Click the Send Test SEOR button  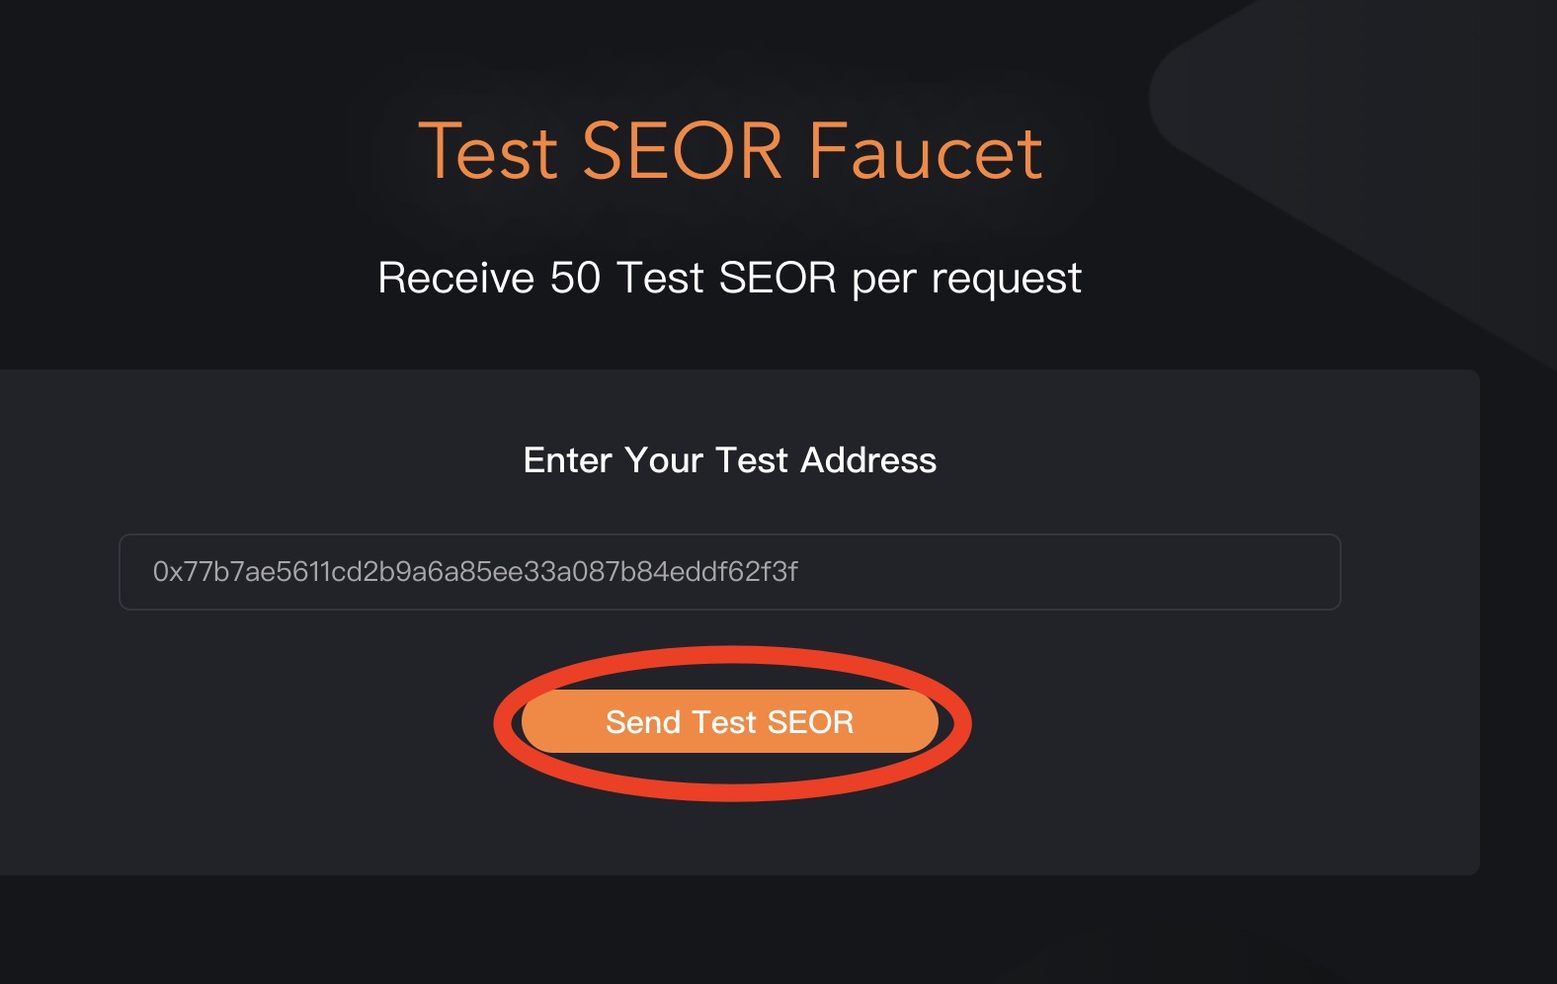pyautogui.click(x=729, y=722)
